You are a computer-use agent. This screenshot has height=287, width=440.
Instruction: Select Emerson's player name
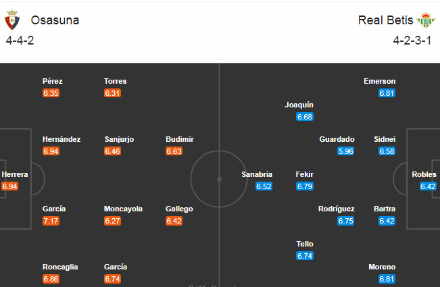(x=379, y=81)
